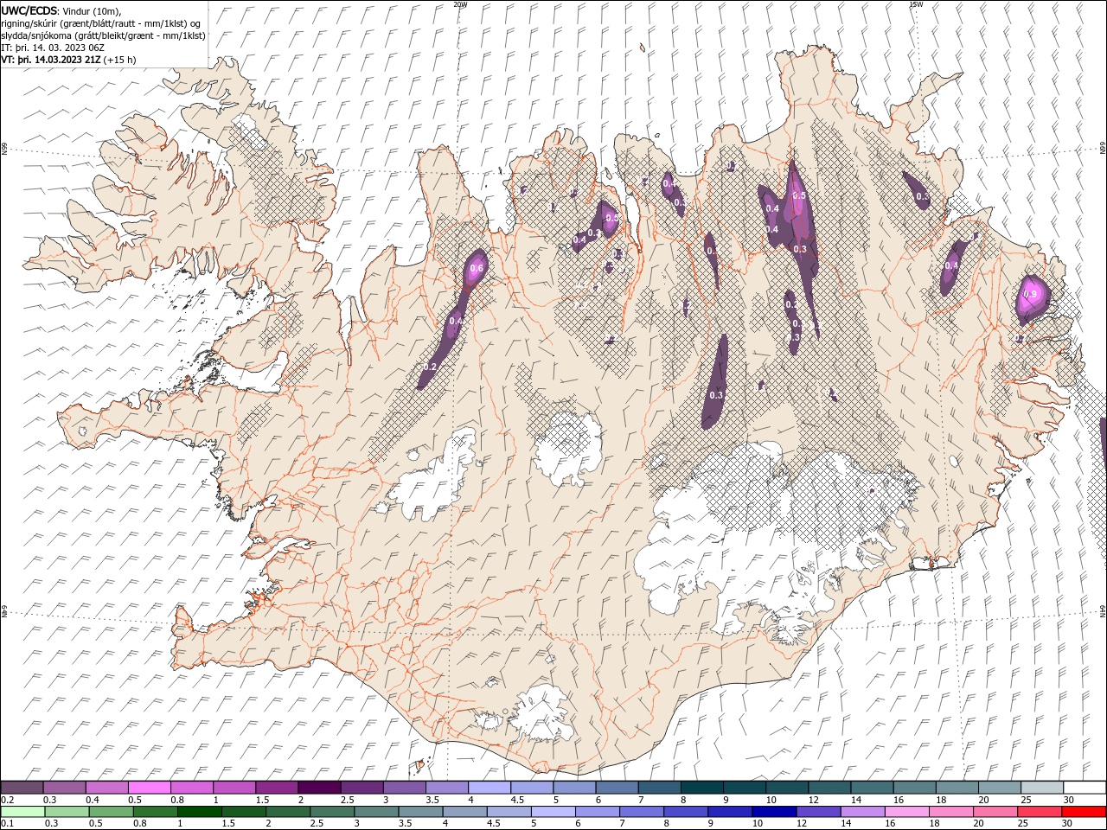This screenshot has width=1107, height=830.
Task: Click the dark teal snow swatch between 8 and 9
Action: click(702, 788)
